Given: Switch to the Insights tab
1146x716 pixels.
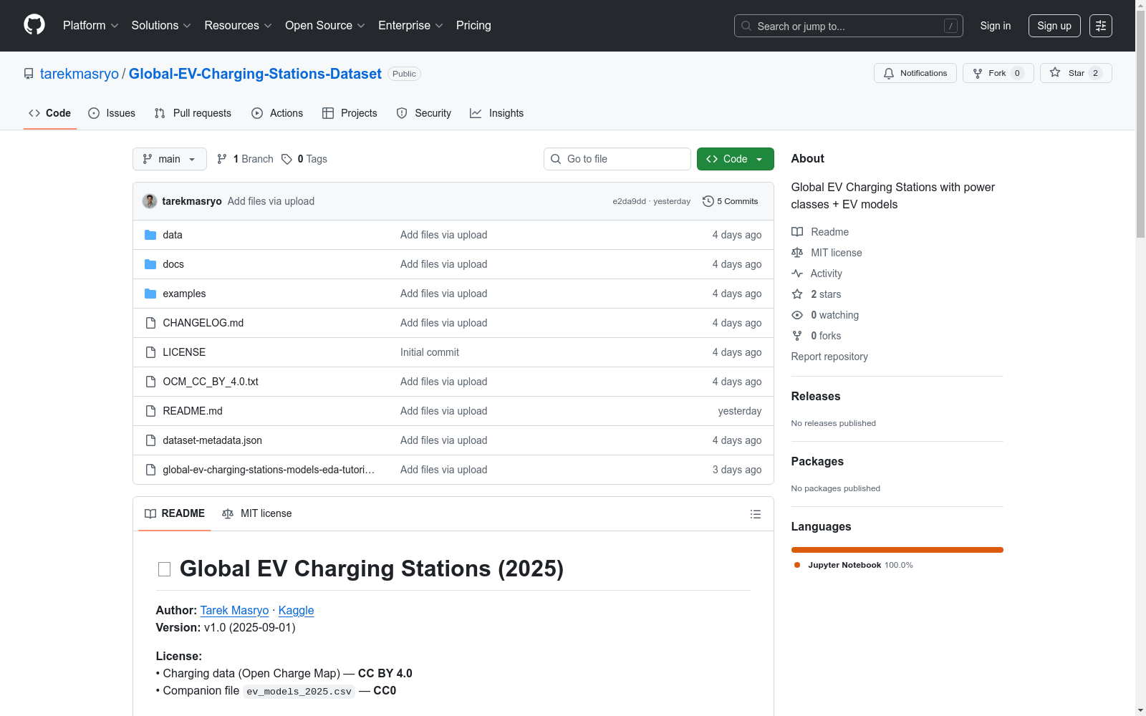Looking at the screenshot, I should tap(496, 113).
